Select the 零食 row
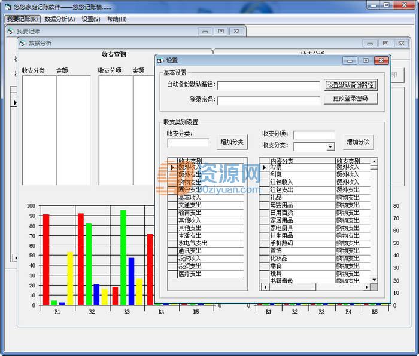The width and height of the screenshot is (419, 356). point(315,266)
